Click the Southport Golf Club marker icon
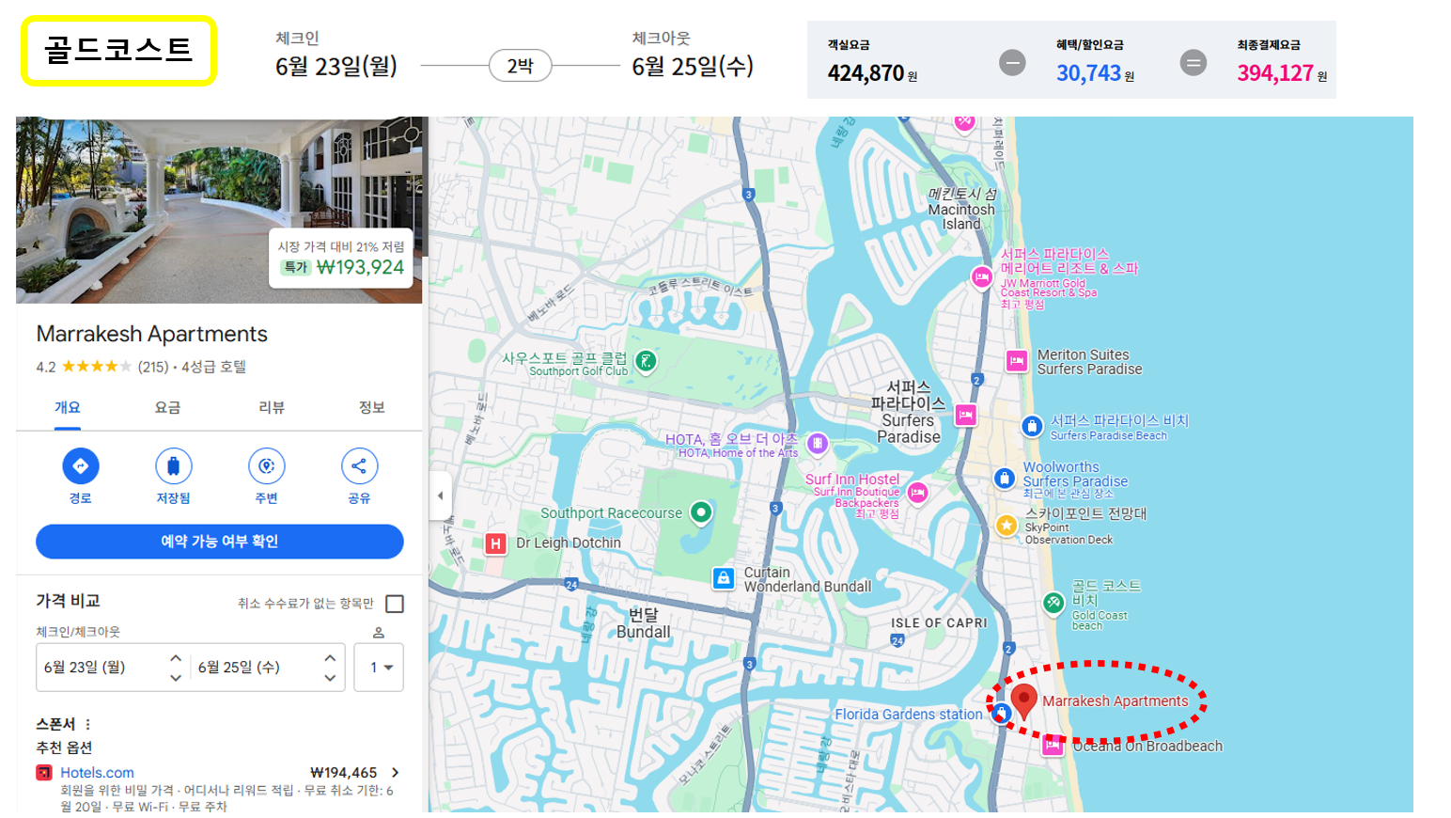The width and height of the screenshot is (1451, 818). [x=646, y=360]
